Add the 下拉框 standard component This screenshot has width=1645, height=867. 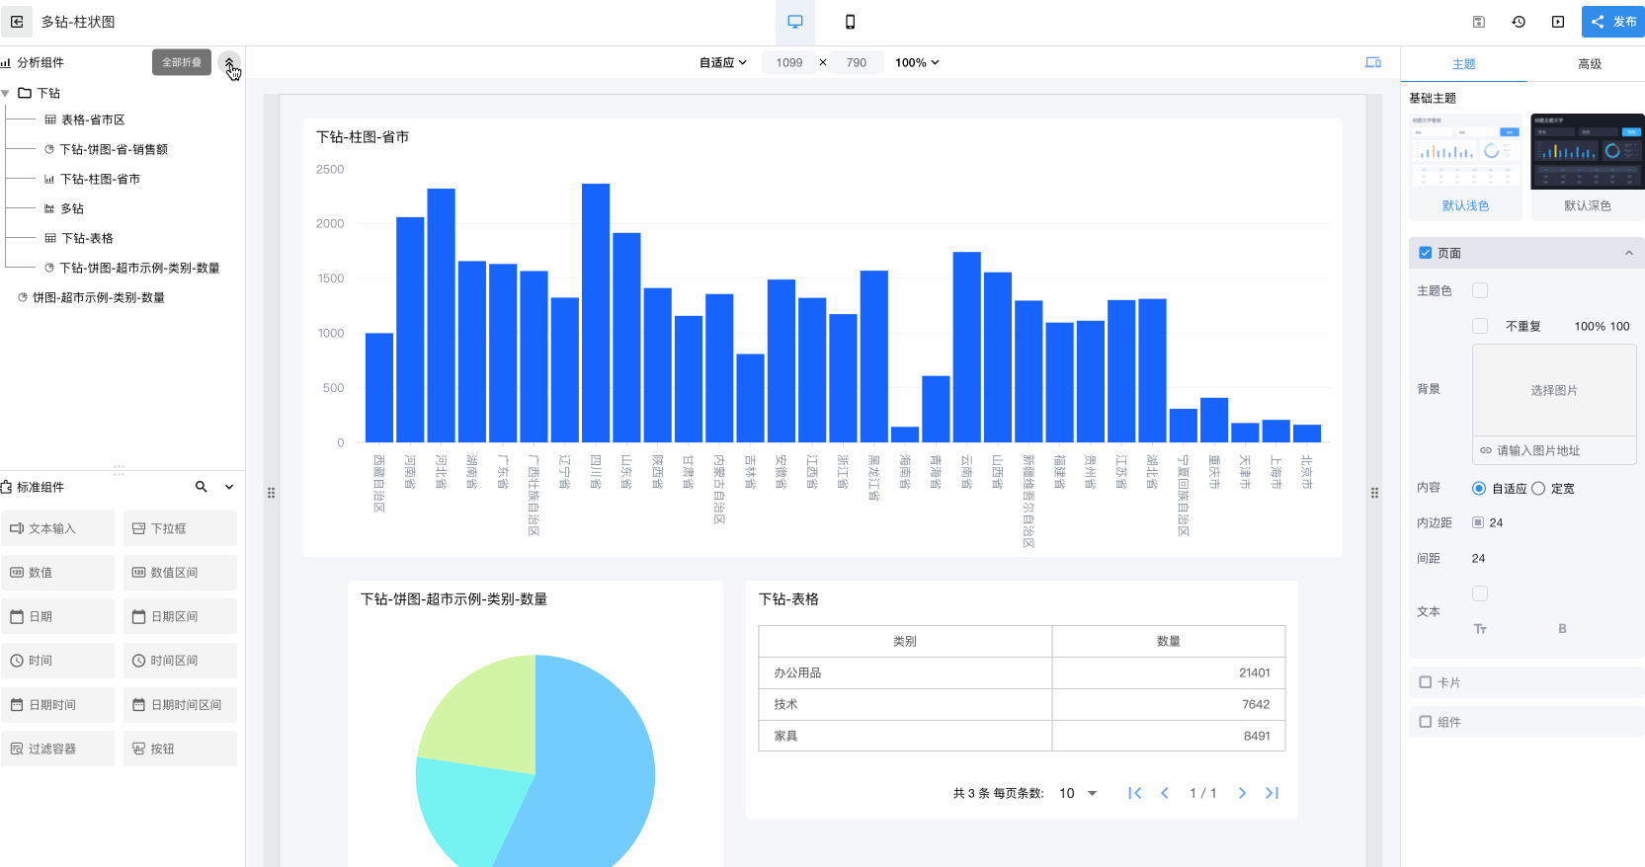[x=180, y=528]
